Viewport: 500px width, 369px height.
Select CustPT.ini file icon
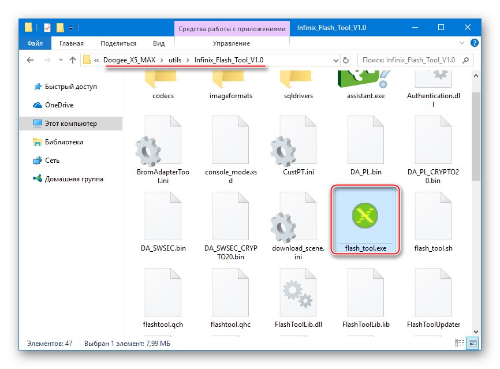[293, 141]
